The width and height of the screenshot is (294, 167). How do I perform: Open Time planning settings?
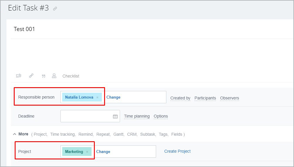137,116
